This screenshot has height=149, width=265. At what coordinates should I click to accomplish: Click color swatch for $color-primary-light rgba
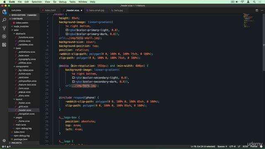click(67, 30)
